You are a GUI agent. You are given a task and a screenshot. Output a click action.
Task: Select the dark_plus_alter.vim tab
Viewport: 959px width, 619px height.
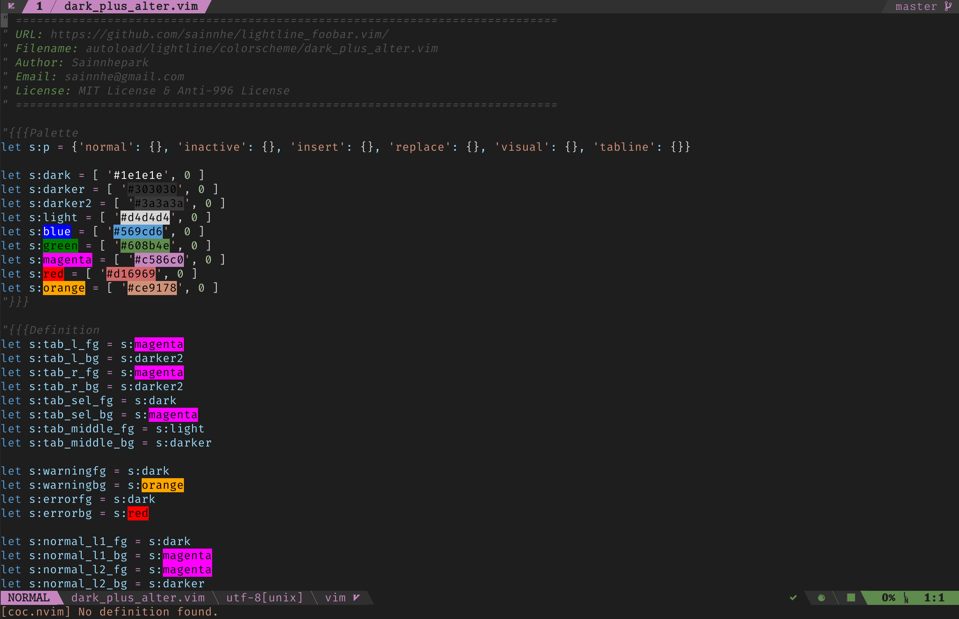coord(131,6)
